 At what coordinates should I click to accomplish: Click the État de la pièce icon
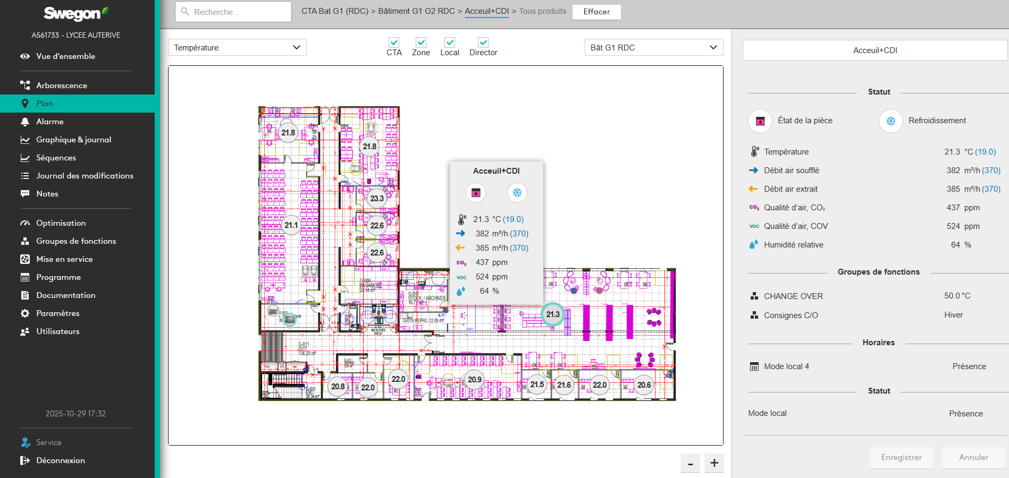click(x=760, y=121)
